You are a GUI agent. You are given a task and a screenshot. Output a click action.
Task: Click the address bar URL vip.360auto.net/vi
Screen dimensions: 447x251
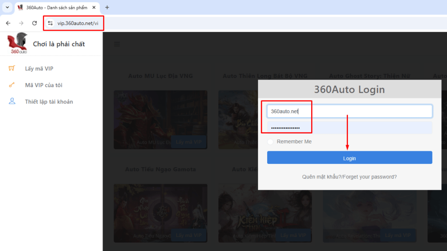(x=78, y=23)
